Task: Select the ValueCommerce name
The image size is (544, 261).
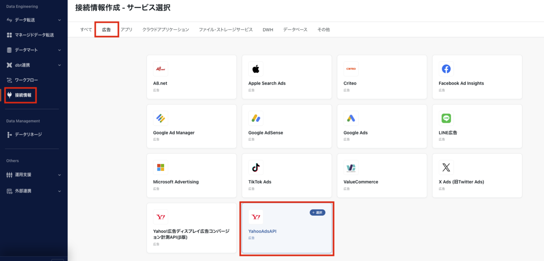Action: coord(361,182)
